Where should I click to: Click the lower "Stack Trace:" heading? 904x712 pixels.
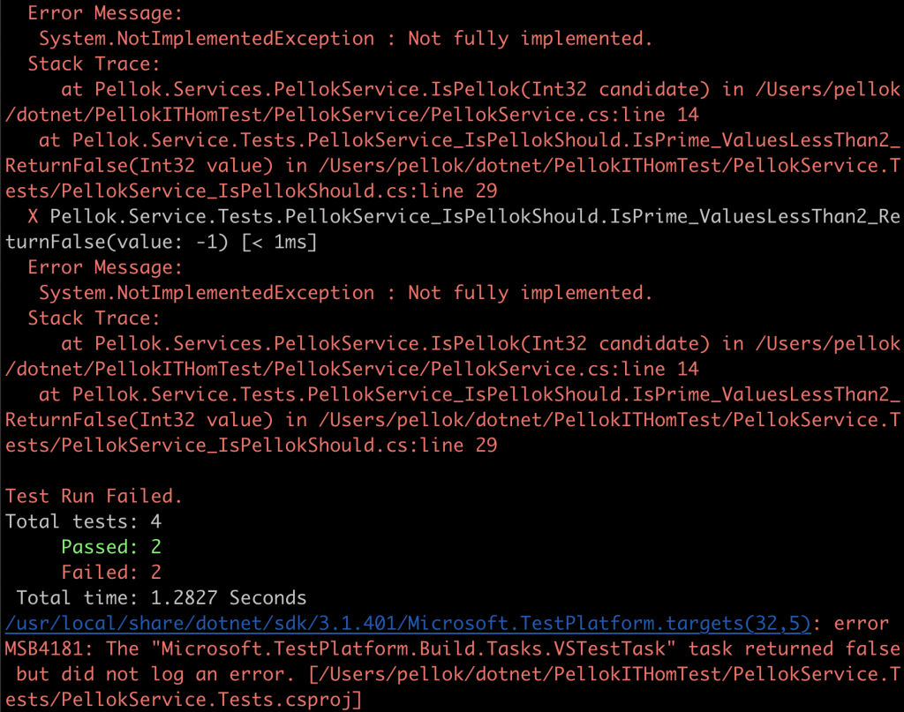click(x=94, y=318)
